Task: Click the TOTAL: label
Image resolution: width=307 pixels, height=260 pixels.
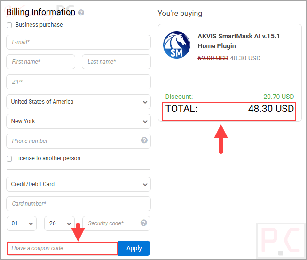Action: 181,109
